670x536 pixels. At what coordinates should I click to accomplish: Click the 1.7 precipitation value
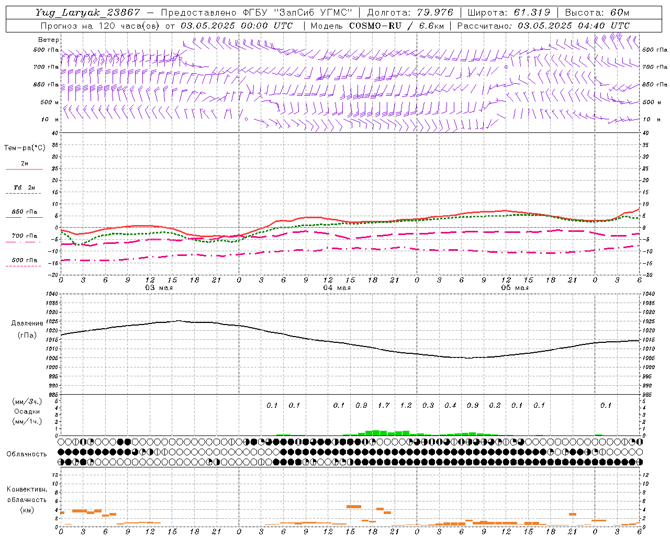tap(384, 405)
